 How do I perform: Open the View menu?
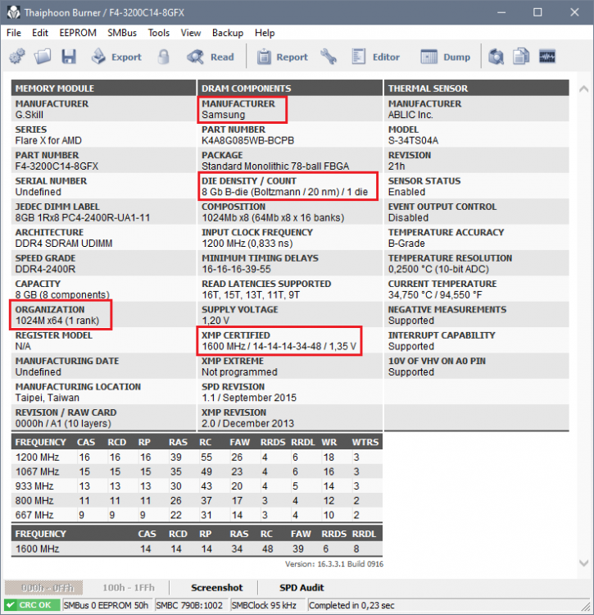pyautogui.click(x=191, y=33)
